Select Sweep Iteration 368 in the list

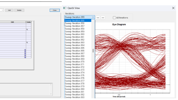[x=78, y=56]
